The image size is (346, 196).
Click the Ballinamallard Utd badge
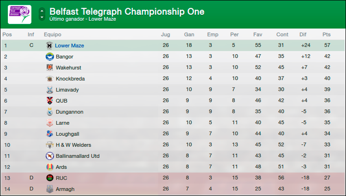[x=50, y=156]
